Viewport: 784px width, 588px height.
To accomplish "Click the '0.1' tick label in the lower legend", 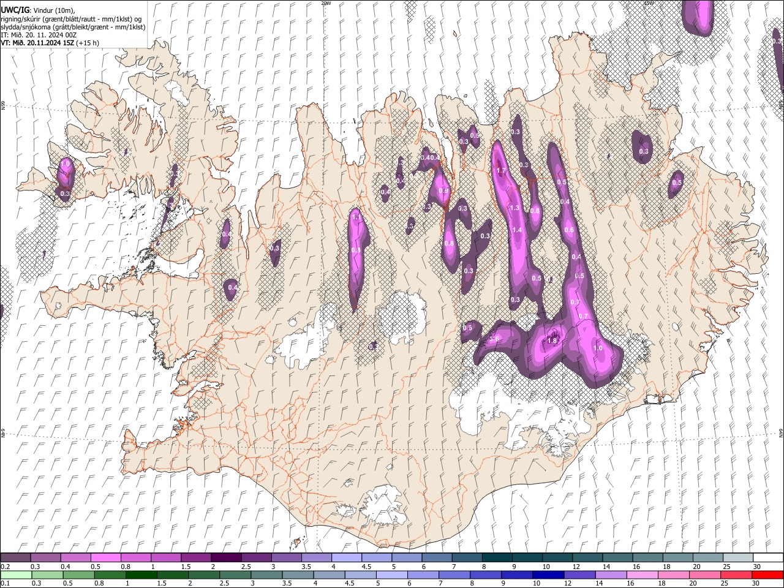I will coord(5,584).
